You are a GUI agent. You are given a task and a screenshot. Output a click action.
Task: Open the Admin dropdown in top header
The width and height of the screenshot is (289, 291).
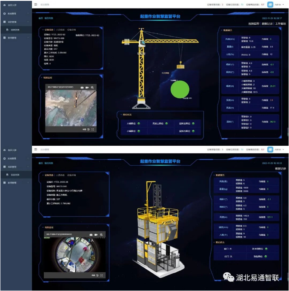(x=279, y=5)
